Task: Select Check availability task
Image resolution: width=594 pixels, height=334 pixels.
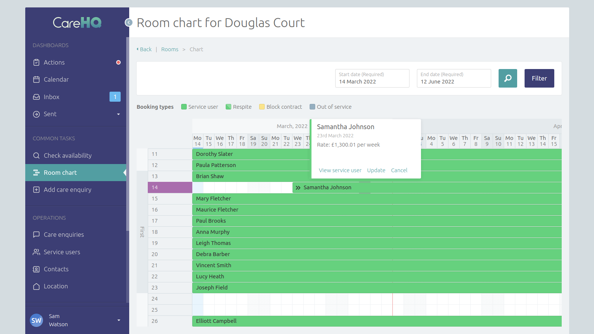Action: [x=68, y=155]
